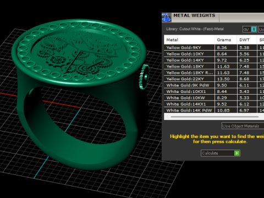Select the Yellow Gold:9KY row
The image size is (264, 198).
214,48
